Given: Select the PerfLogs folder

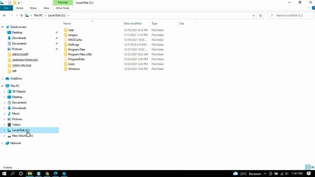Looking at the screenshot, I should click(x=73, y=45).
